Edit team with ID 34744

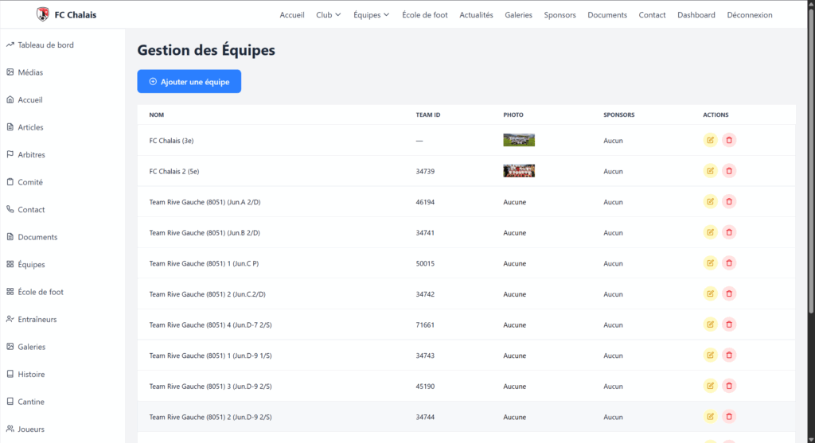pos(710,416)
